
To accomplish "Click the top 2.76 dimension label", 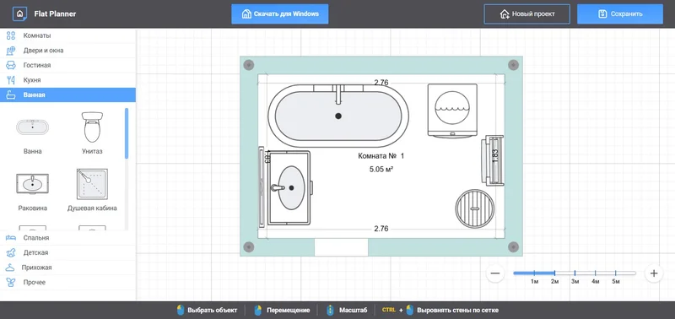I will point(381,82).
